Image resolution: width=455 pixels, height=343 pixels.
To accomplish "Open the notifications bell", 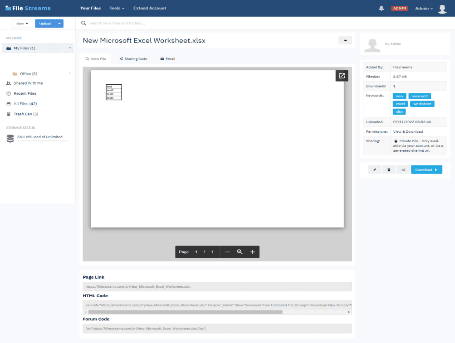I will pyautogui.click(x=382, y=8).
